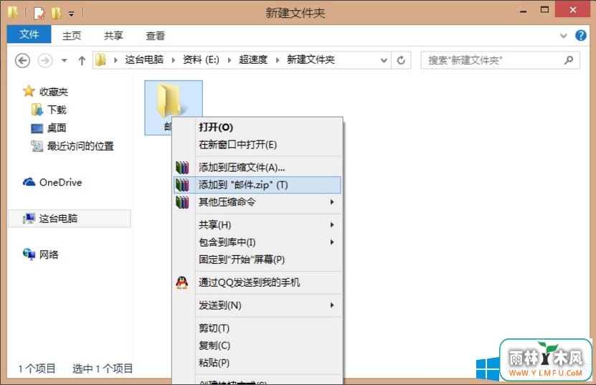The width and height of the screenshot is (596, 385).
Task: Click the New Folder quick access icon
Action: tap(56, 13)
